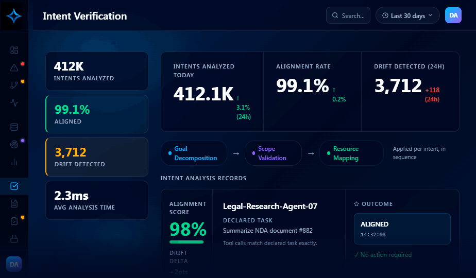Viewport: 476px width, 278px height.
Task: Click the 98% alignment score value
Action: pos(188,230)
